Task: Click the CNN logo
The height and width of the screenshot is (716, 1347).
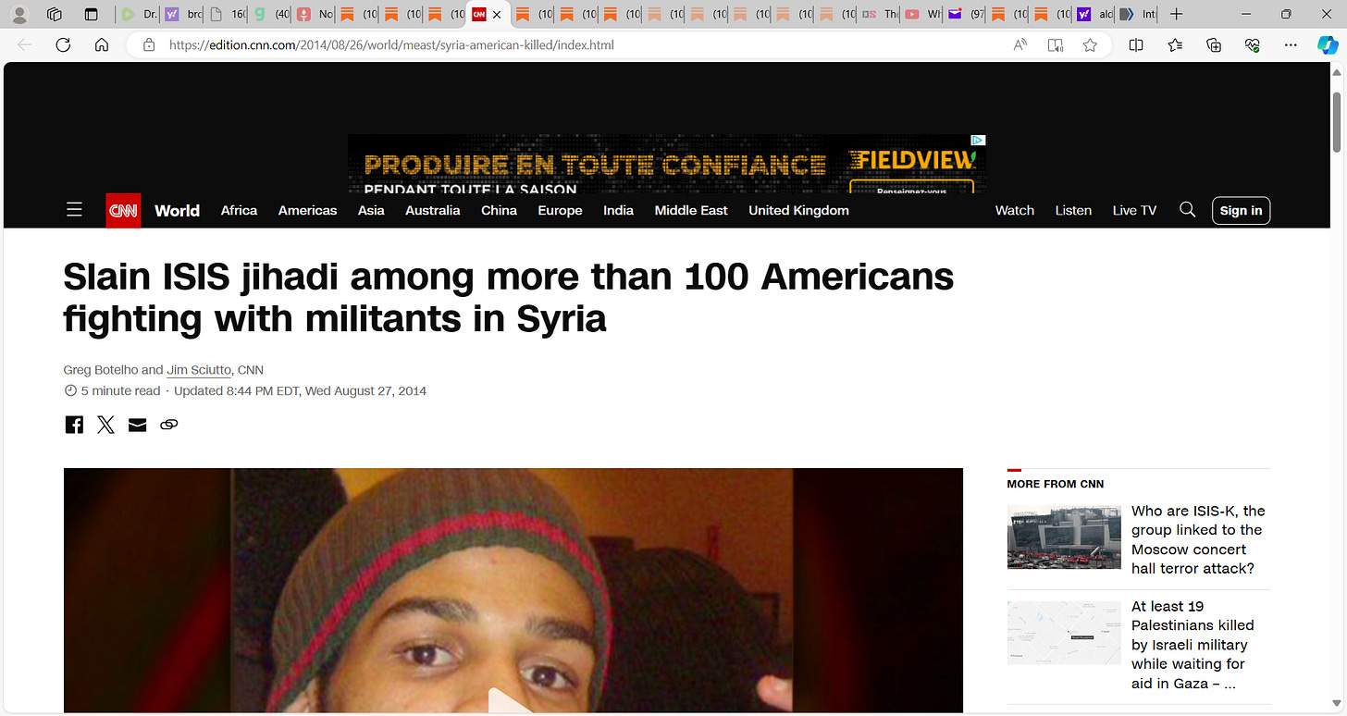Action: coord(123,210)
